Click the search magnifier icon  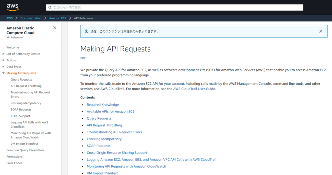pyautogui.click(x=50, y=8)
